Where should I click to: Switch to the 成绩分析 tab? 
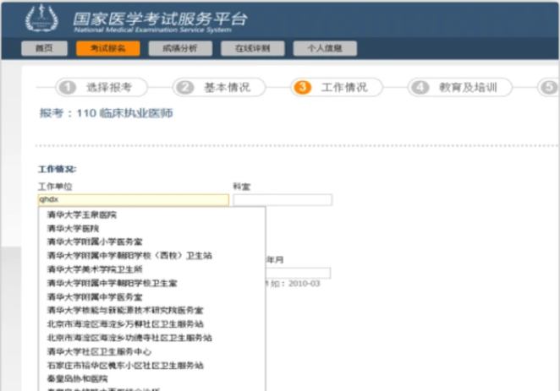tap(180, 48)
